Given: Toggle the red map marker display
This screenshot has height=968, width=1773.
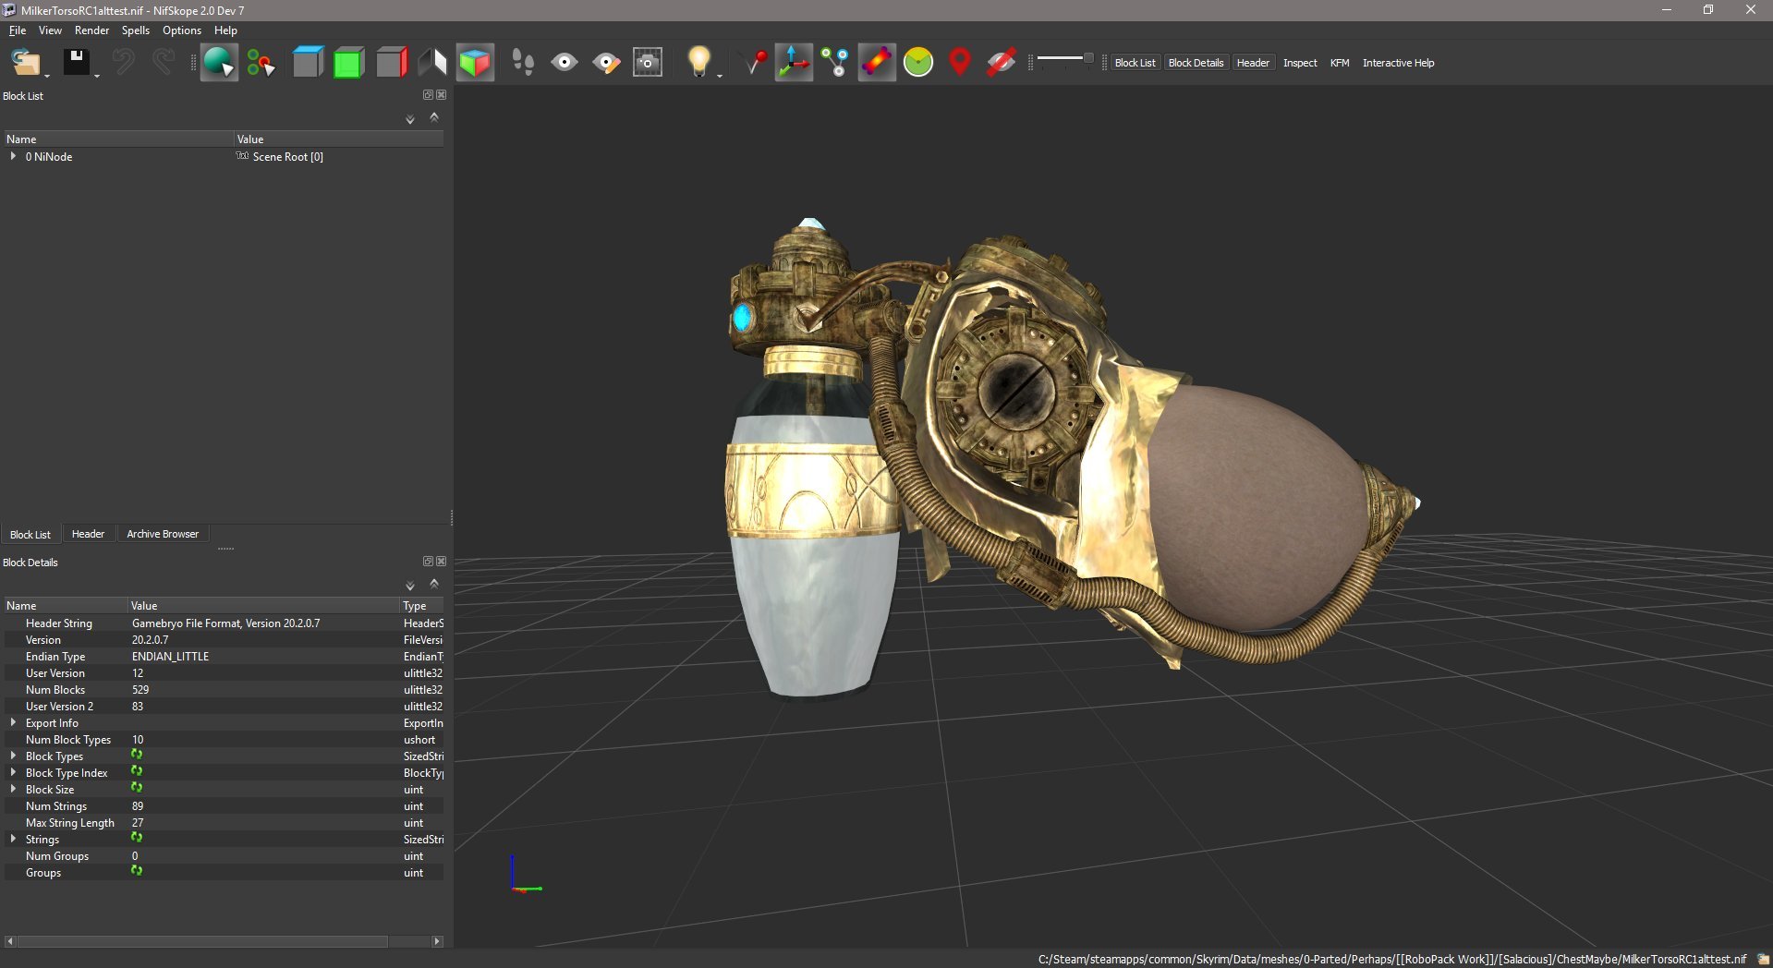Looking at the screenshot, I should coord(960,63).
